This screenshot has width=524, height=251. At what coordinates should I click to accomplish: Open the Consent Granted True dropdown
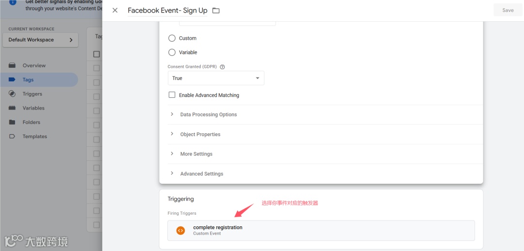(216, 78)
